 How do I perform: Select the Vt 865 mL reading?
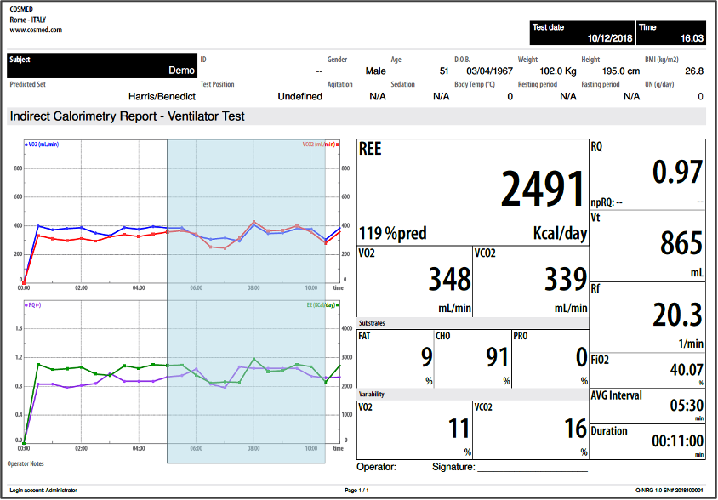[x=680, y=245]
